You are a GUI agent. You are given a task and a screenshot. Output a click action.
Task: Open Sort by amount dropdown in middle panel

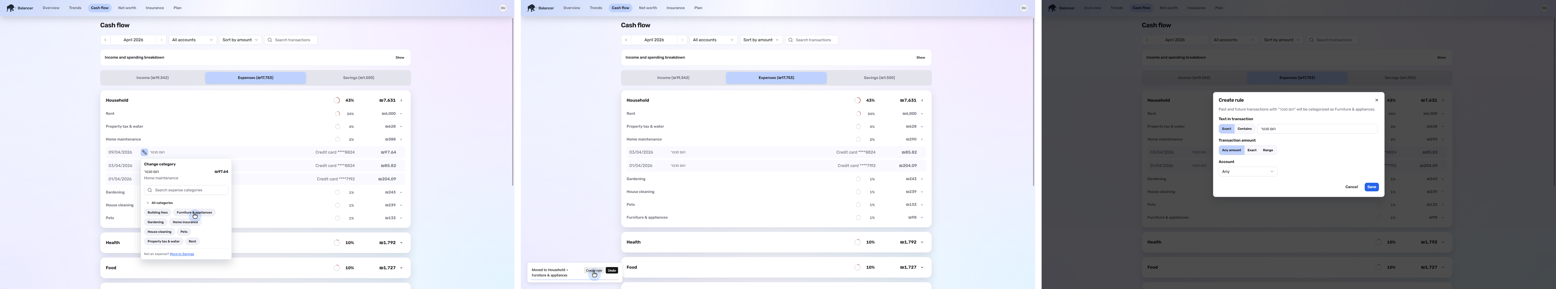point(761,40)
